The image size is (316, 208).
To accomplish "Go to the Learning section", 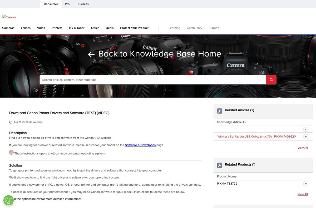I will click(174, 28).
